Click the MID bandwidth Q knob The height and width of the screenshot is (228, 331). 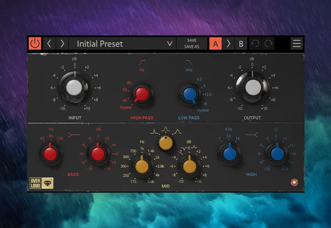point(165,143)
